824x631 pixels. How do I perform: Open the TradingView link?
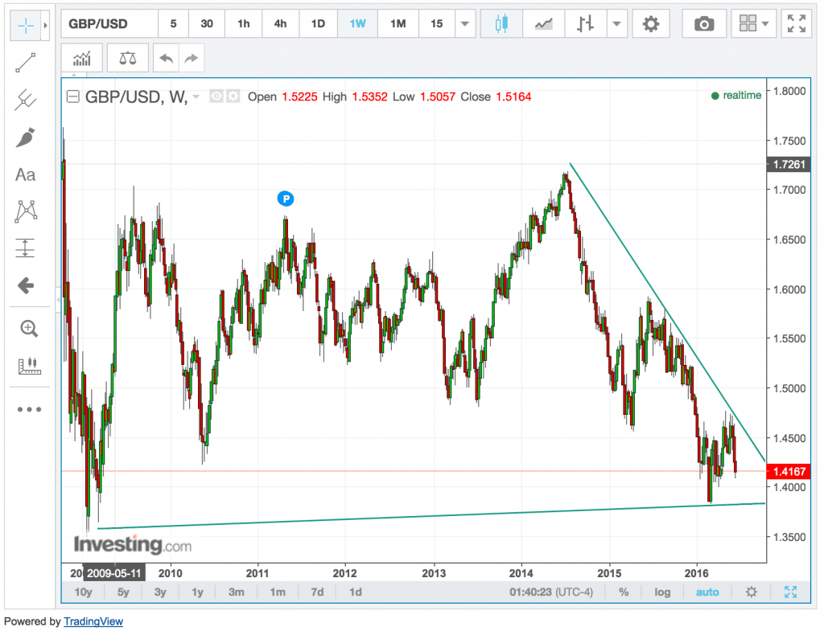(93, 621)
